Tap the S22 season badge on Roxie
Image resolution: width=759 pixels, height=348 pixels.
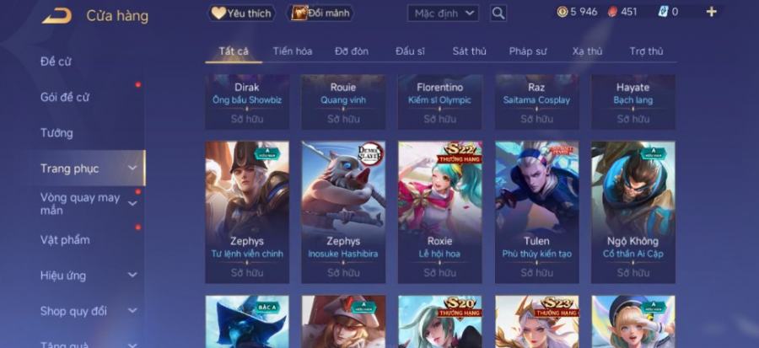[459, 153]
